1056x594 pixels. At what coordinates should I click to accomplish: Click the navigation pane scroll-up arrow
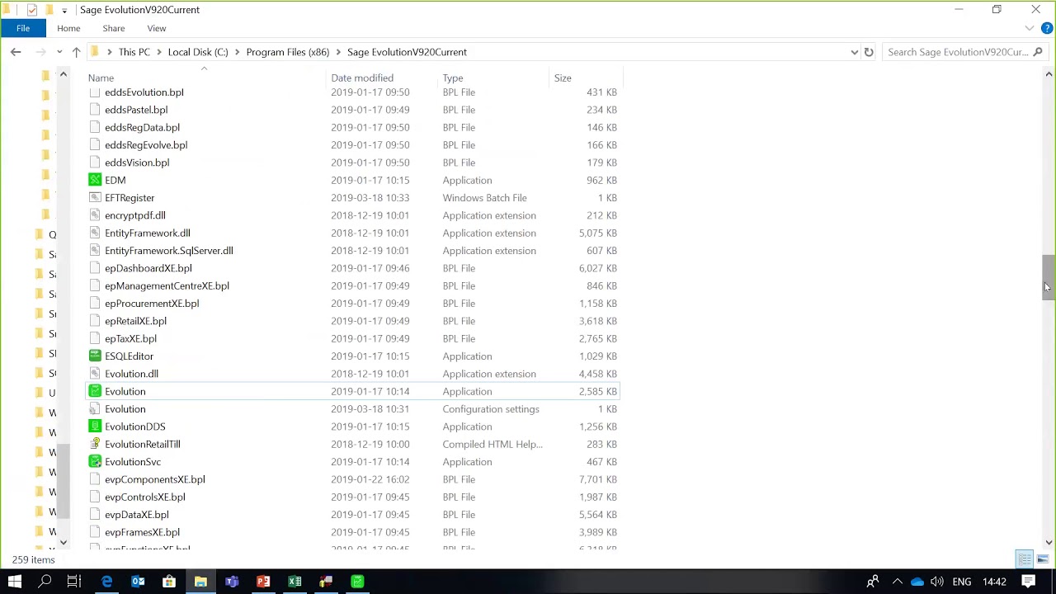(x=63, y=75)
